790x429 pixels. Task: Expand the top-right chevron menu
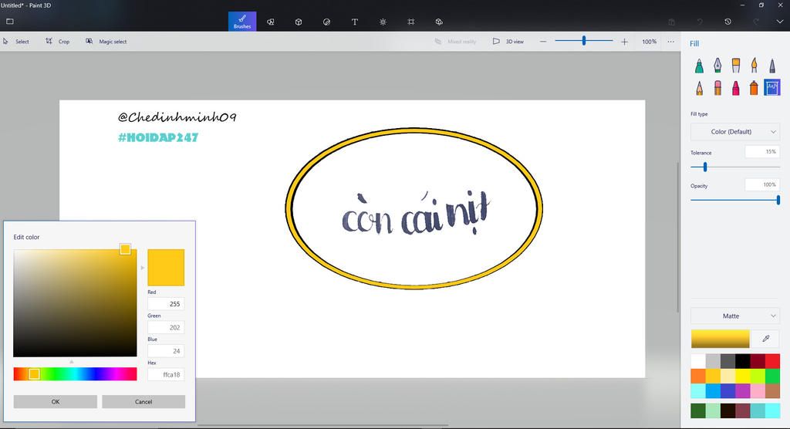click(x=780, y=22)
